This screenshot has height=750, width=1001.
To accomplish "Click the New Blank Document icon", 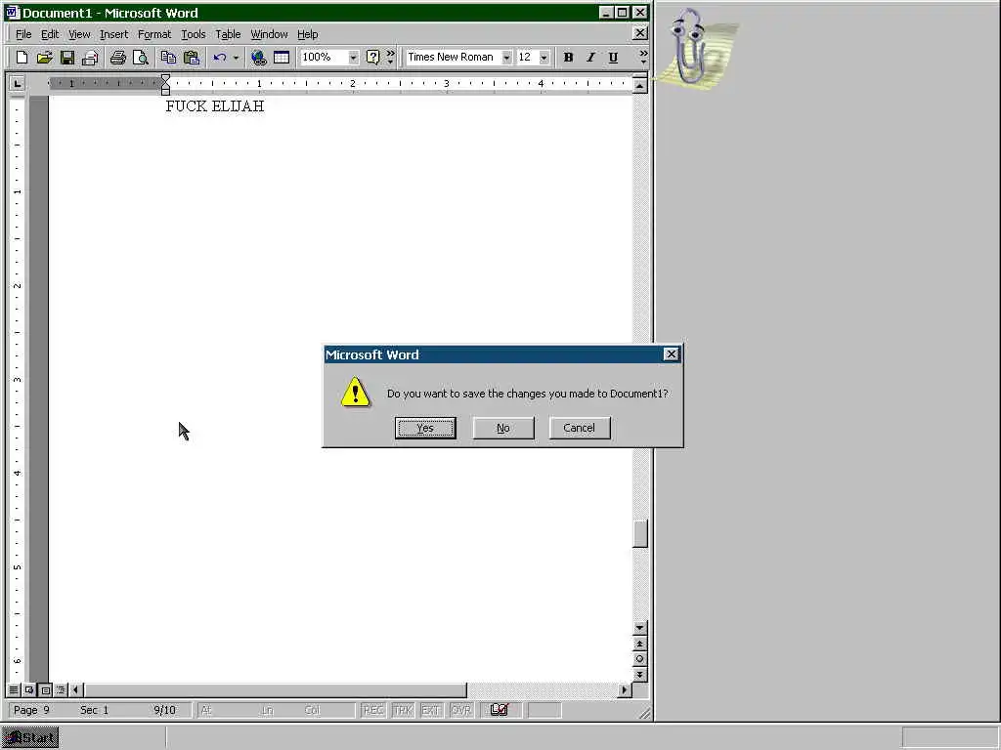I will 22,58.
